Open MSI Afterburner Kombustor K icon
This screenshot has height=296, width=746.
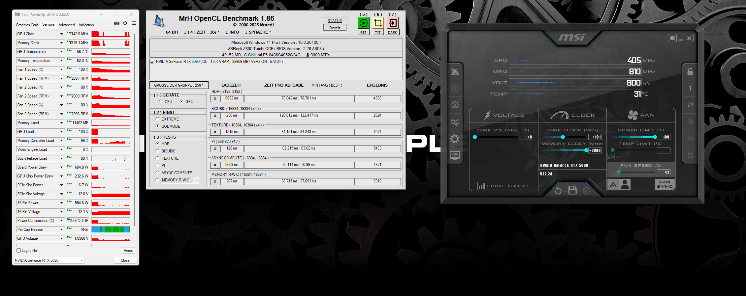455,88
